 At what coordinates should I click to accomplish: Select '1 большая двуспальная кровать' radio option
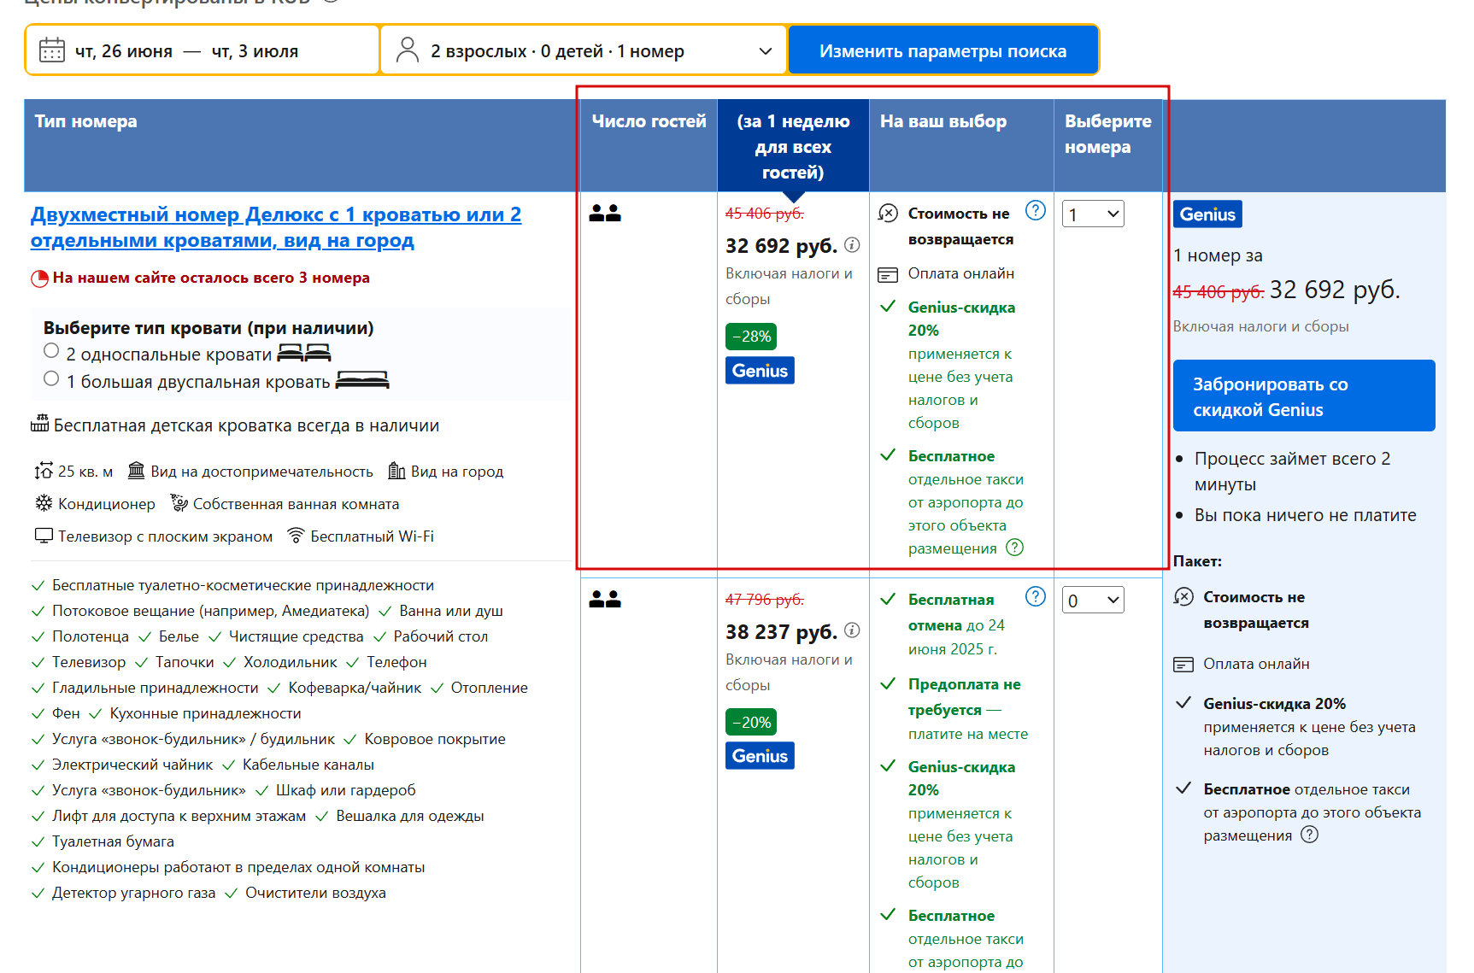click(51, 378)
